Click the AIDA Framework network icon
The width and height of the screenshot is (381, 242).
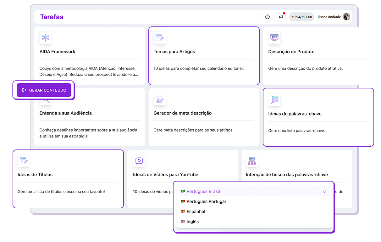click(46, 38)
